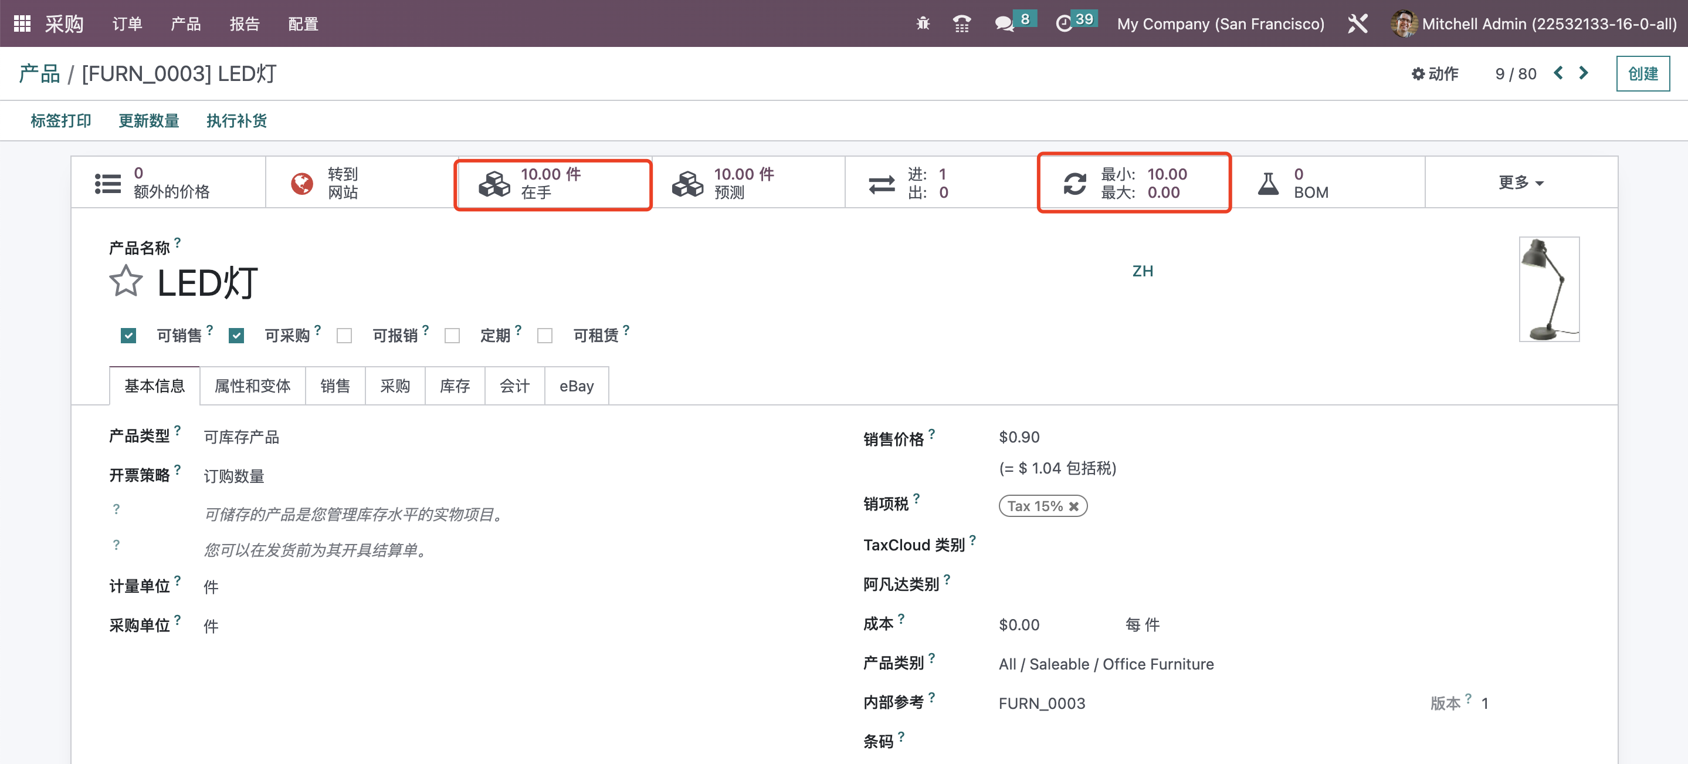Image resolution: width=1688 pixels, height=764 pixels.
Task: Switch to 基本信息 tab
Action: click(155, 386)
